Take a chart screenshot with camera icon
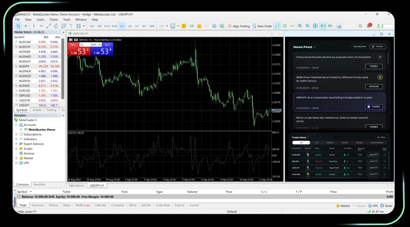The image size is (410, 227). [339, 26]
